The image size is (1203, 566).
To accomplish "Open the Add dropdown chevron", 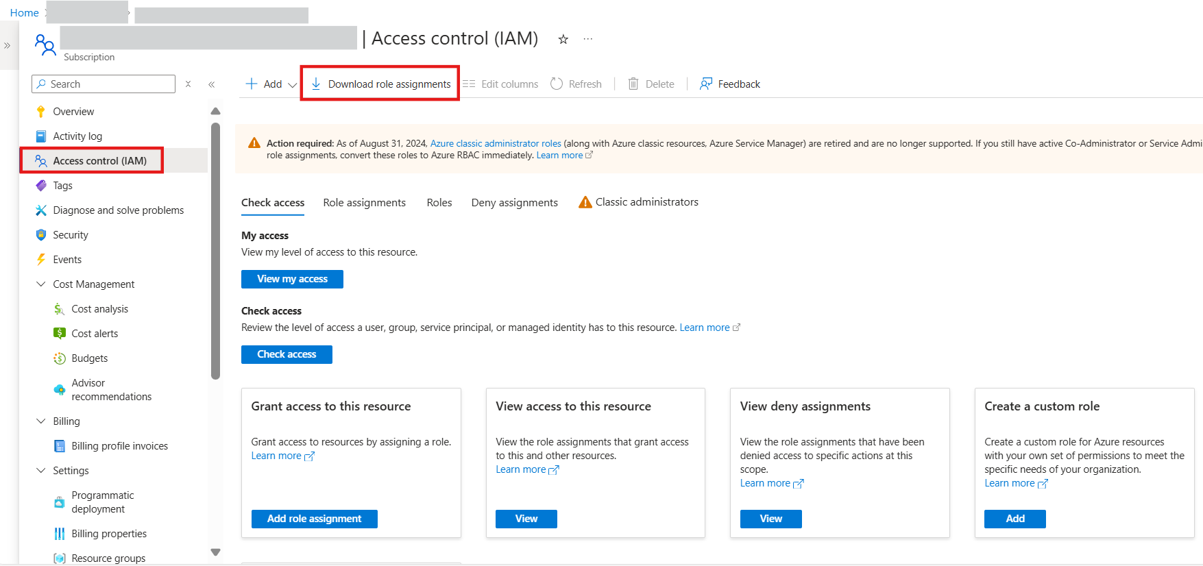I will coord(293,85).
